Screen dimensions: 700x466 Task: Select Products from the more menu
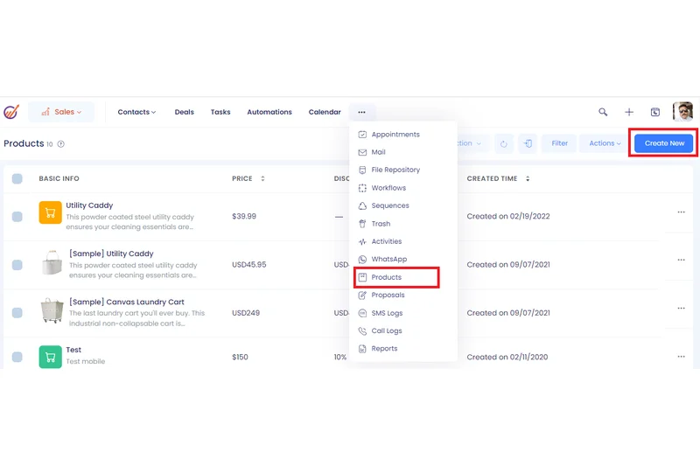[x=387, y=277]
